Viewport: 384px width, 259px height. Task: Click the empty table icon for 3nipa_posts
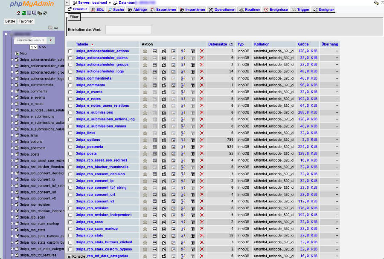point(192,154)
